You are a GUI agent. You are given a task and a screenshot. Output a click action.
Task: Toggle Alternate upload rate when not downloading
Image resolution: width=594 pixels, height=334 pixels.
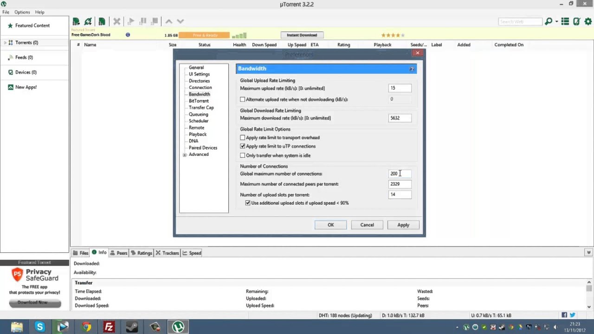tap(242, 99)
